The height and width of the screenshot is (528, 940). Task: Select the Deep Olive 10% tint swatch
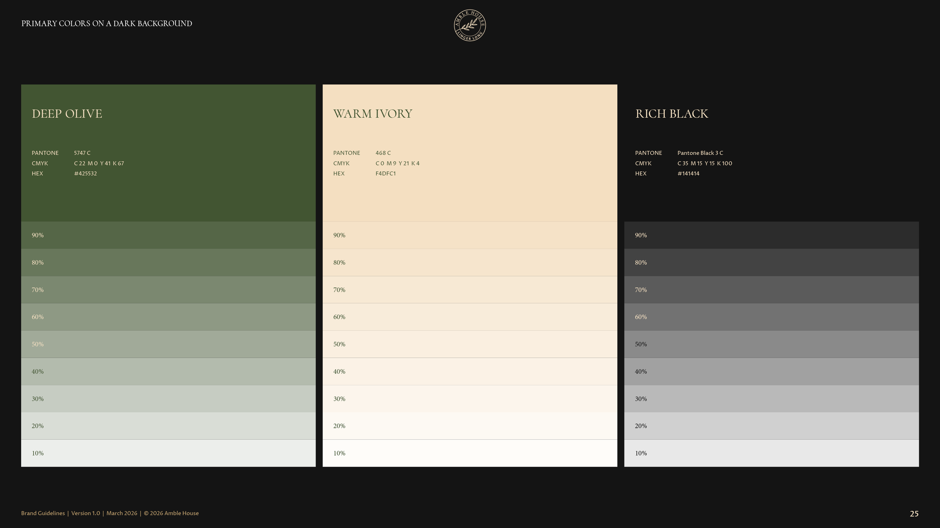168,453
